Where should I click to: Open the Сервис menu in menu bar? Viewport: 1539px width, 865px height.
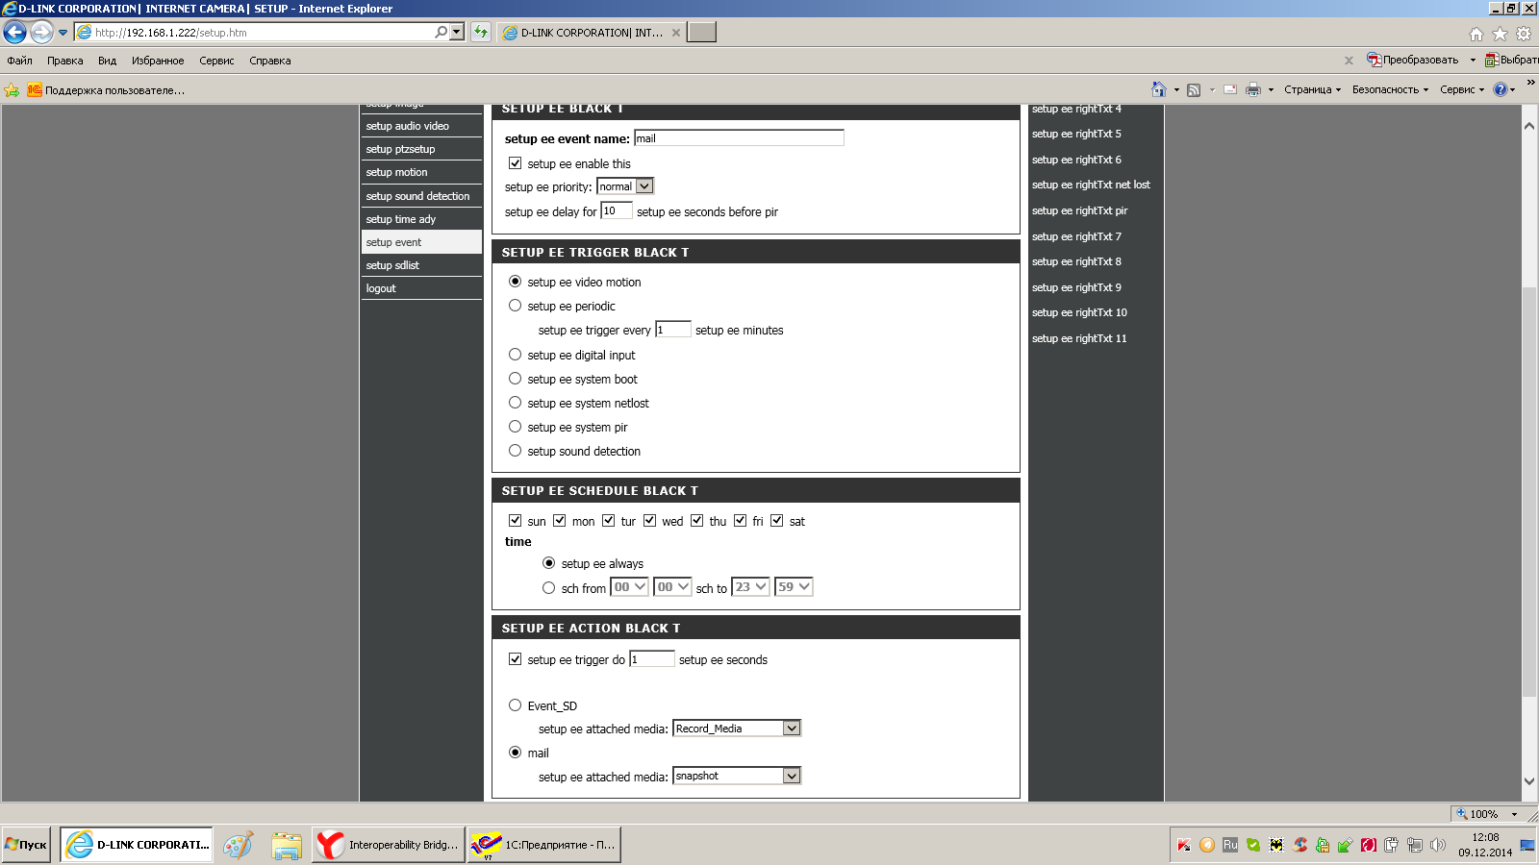[216, 61]
